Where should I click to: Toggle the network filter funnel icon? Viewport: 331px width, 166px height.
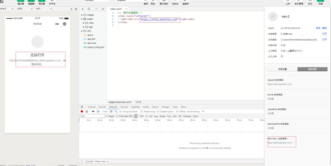click(x=98, y=111)
